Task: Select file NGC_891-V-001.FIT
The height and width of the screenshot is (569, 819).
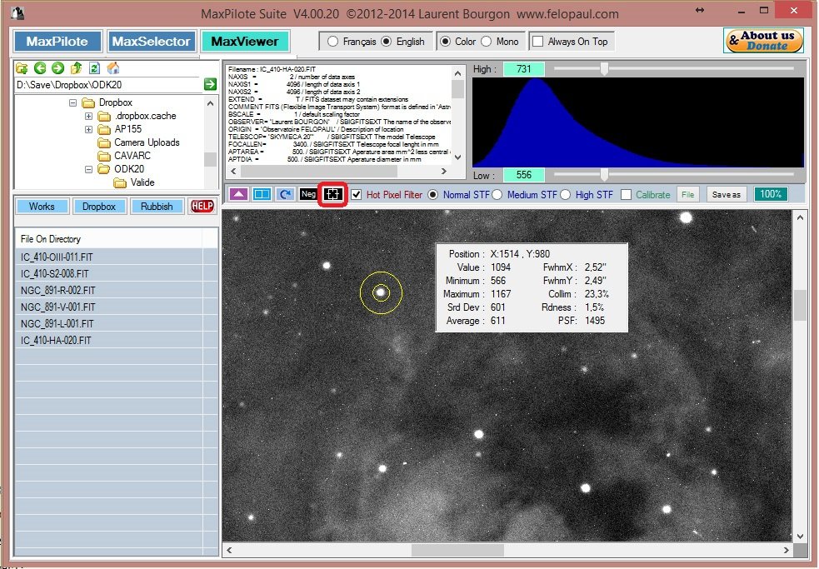Action: click(116, 307)
